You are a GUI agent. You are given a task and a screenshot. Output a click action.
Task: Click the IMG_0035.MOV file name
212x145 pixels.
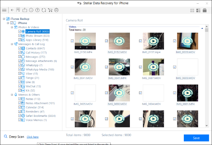(x=185, y=52)
